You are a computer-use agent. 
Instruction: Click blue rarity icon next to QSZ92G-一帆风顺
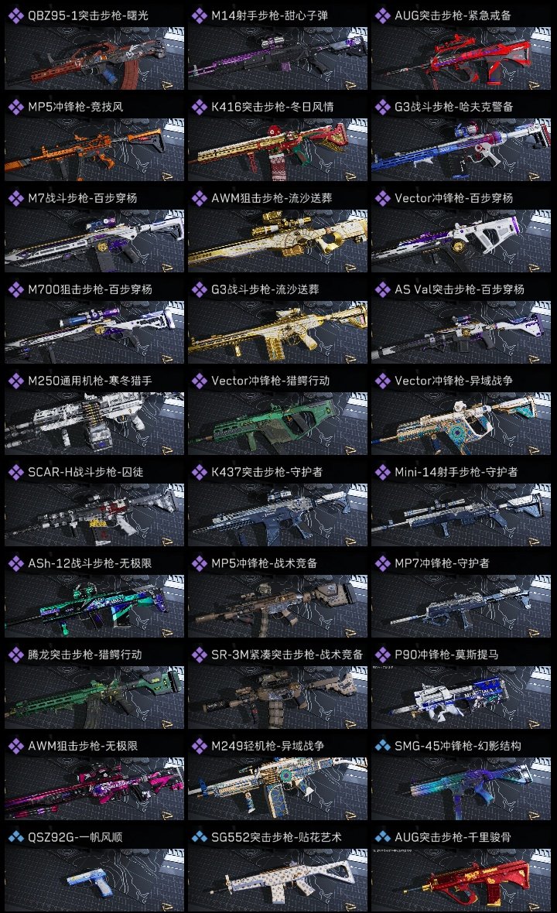[x=15, y=837]
